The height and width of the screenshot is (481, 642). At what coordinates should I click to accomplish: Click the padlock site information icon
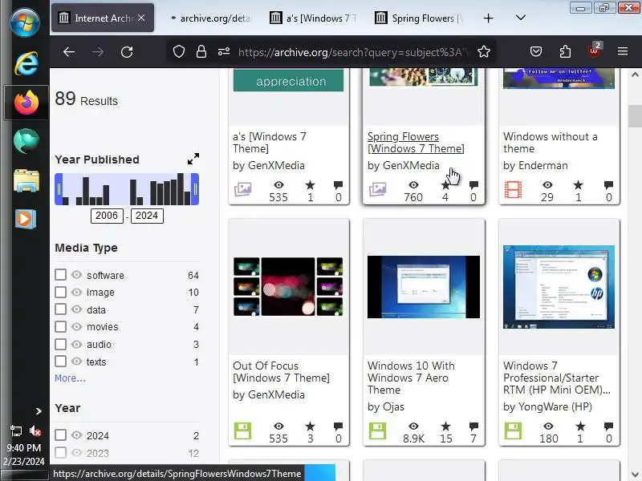[201, 52]
